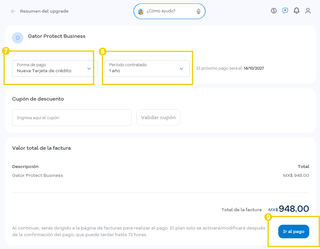The image size is (320, 249).
Task: Click the Ir al pago button
Action: [x=294, y=231]
